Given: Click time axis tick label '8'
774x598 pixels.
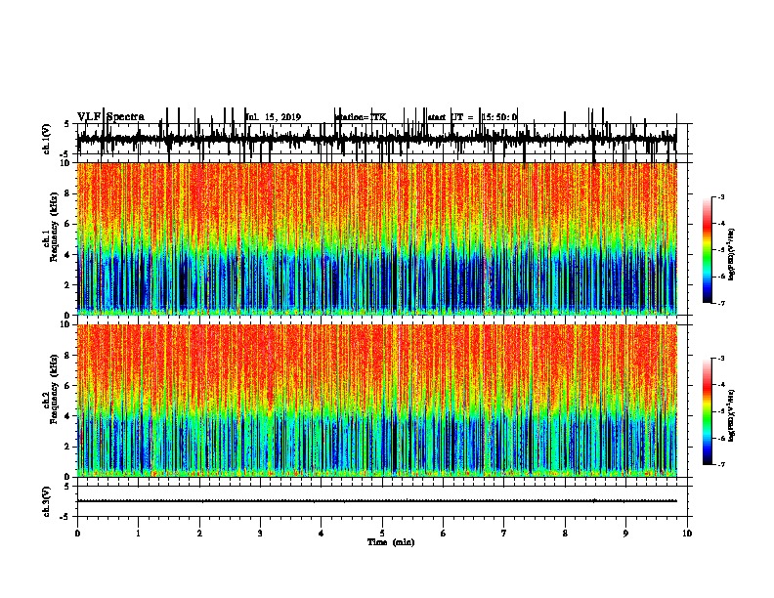Looking at the screenshot, I should pyautogui.click(x=565, y=534).
